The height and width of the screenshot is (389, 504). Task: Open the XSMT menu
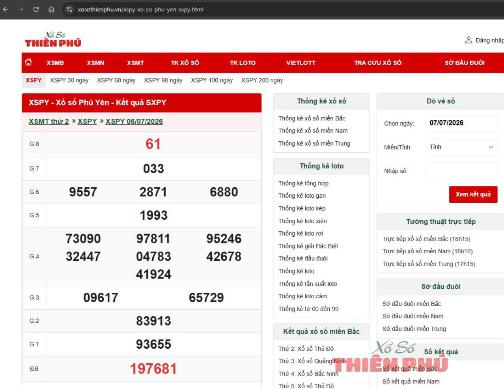pyautogui.click(x=135, y=63)
